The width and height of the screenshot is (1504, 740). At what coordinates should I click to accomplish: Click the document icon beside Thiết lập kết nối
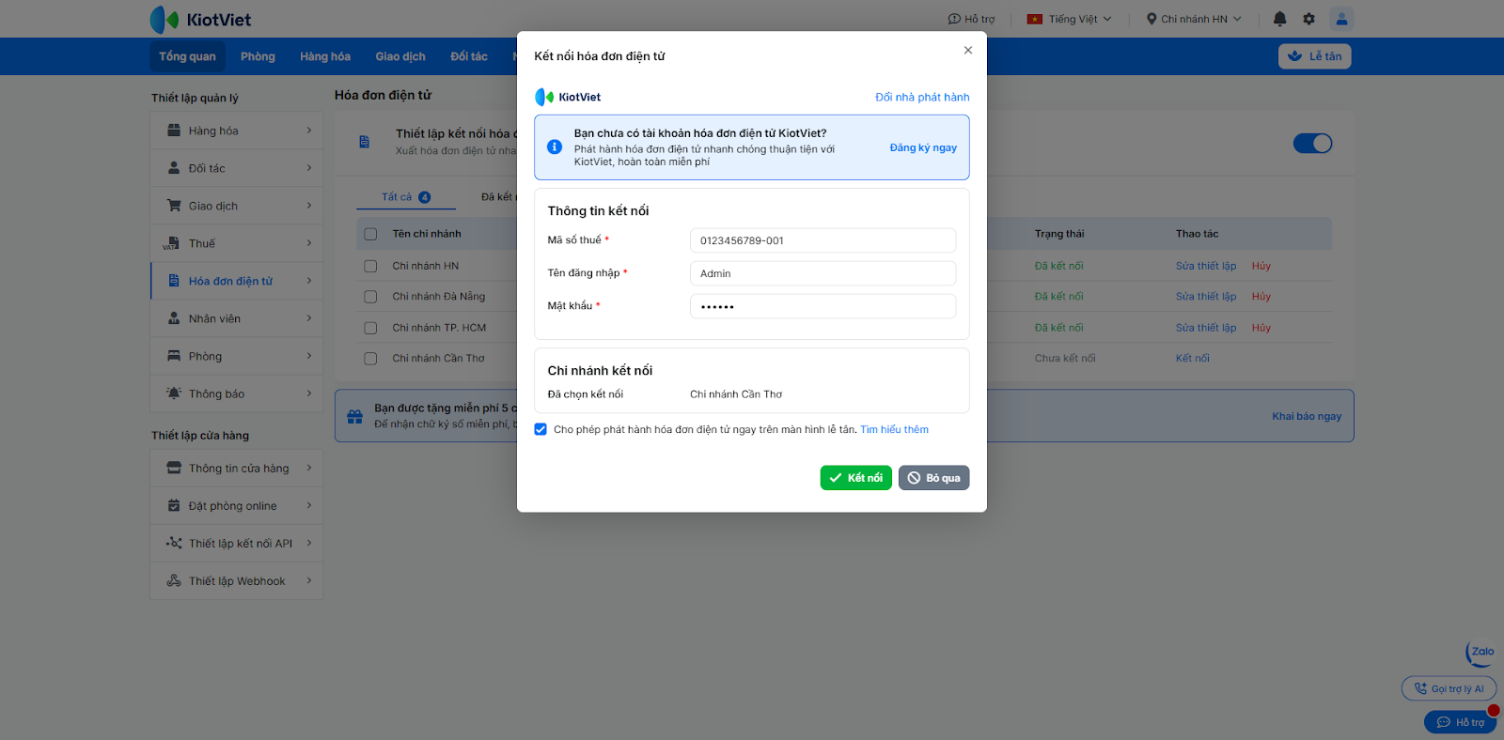point(365,142)
